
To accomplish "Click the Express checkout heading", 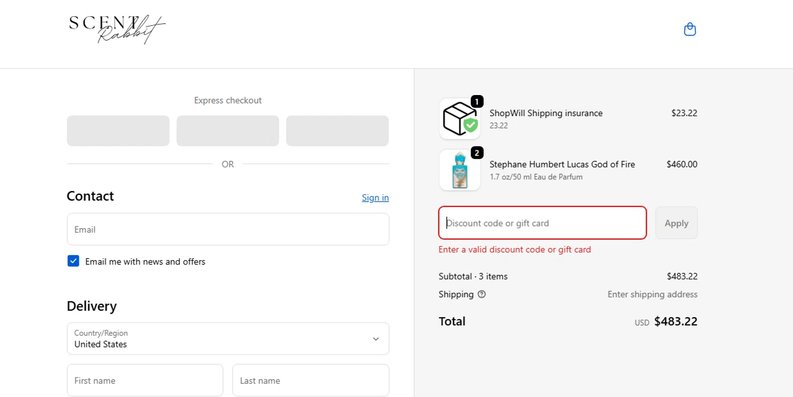I will tap(228, 100).
